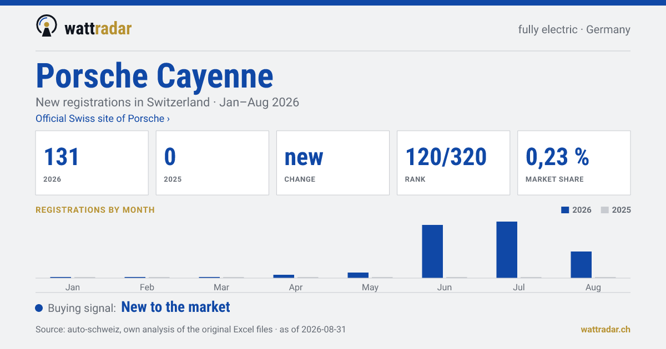666x349 pixels.
Task: Click the Feb axis label
Action: click(147, 288)
